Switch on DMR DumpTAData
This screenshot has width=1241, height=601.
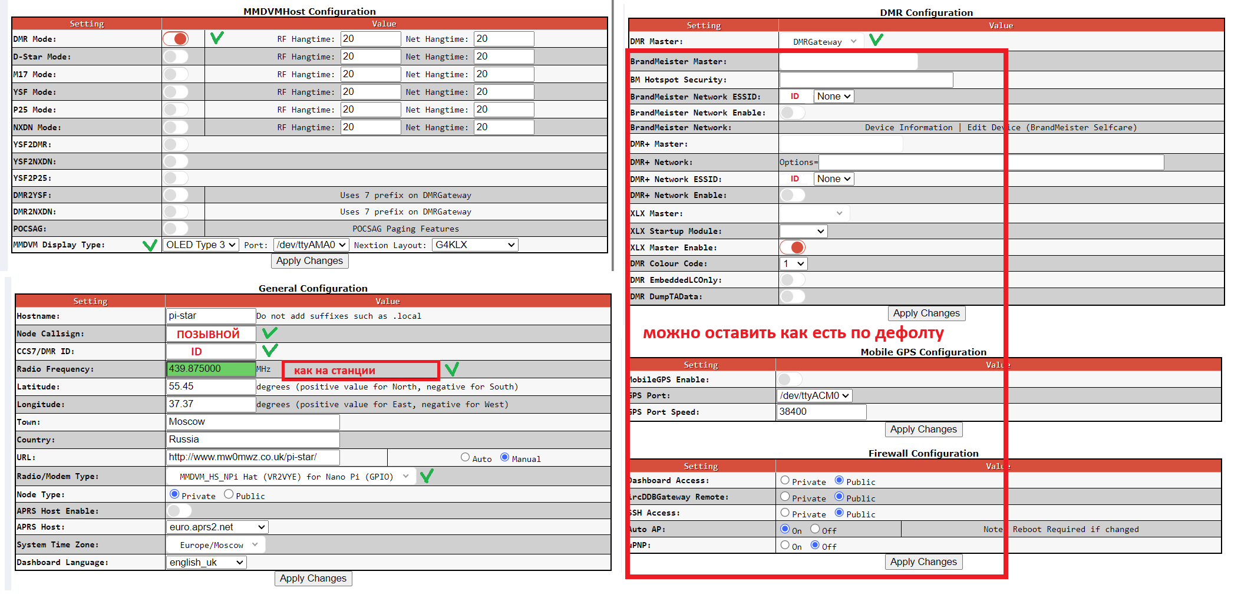tap(793, 296)
